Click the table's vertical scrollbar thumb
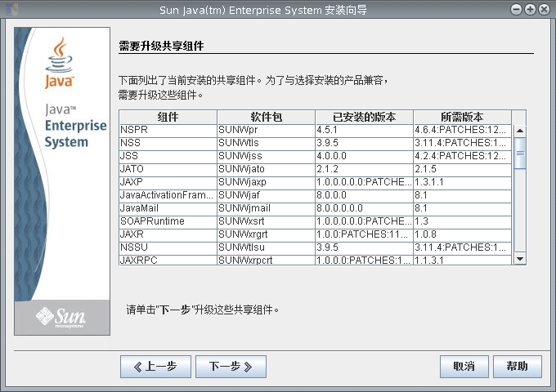Image resolution: width=556 pixels, height=392 pixels. click(520, 153)
